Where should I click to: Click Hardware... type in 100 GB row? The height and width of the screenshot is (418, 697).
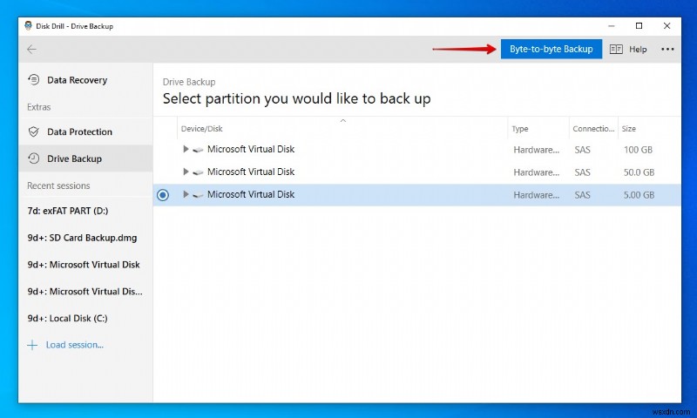[x=536, y=150]
